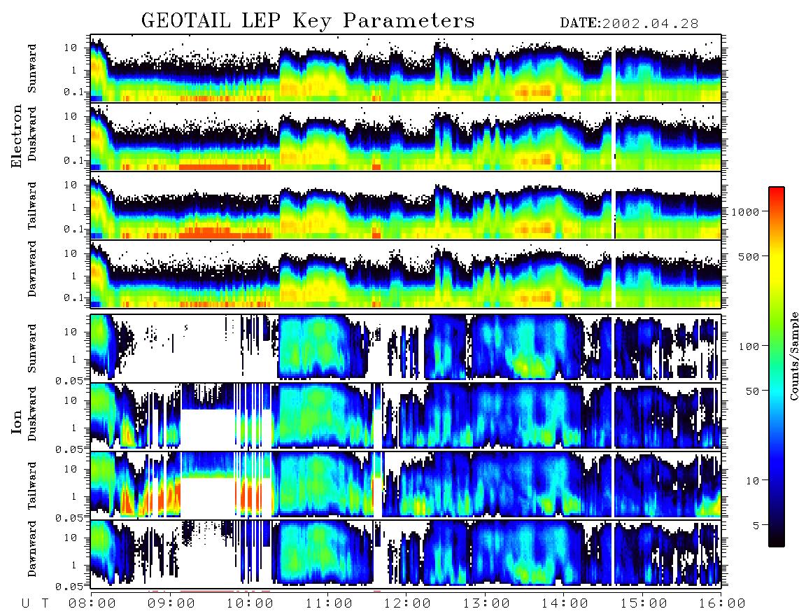Click the "12:00" time tick label

407,604
